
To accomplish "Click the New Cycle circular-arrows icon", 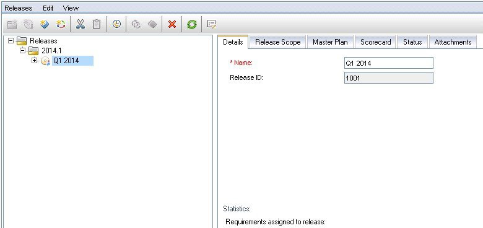I will [61, 24].
